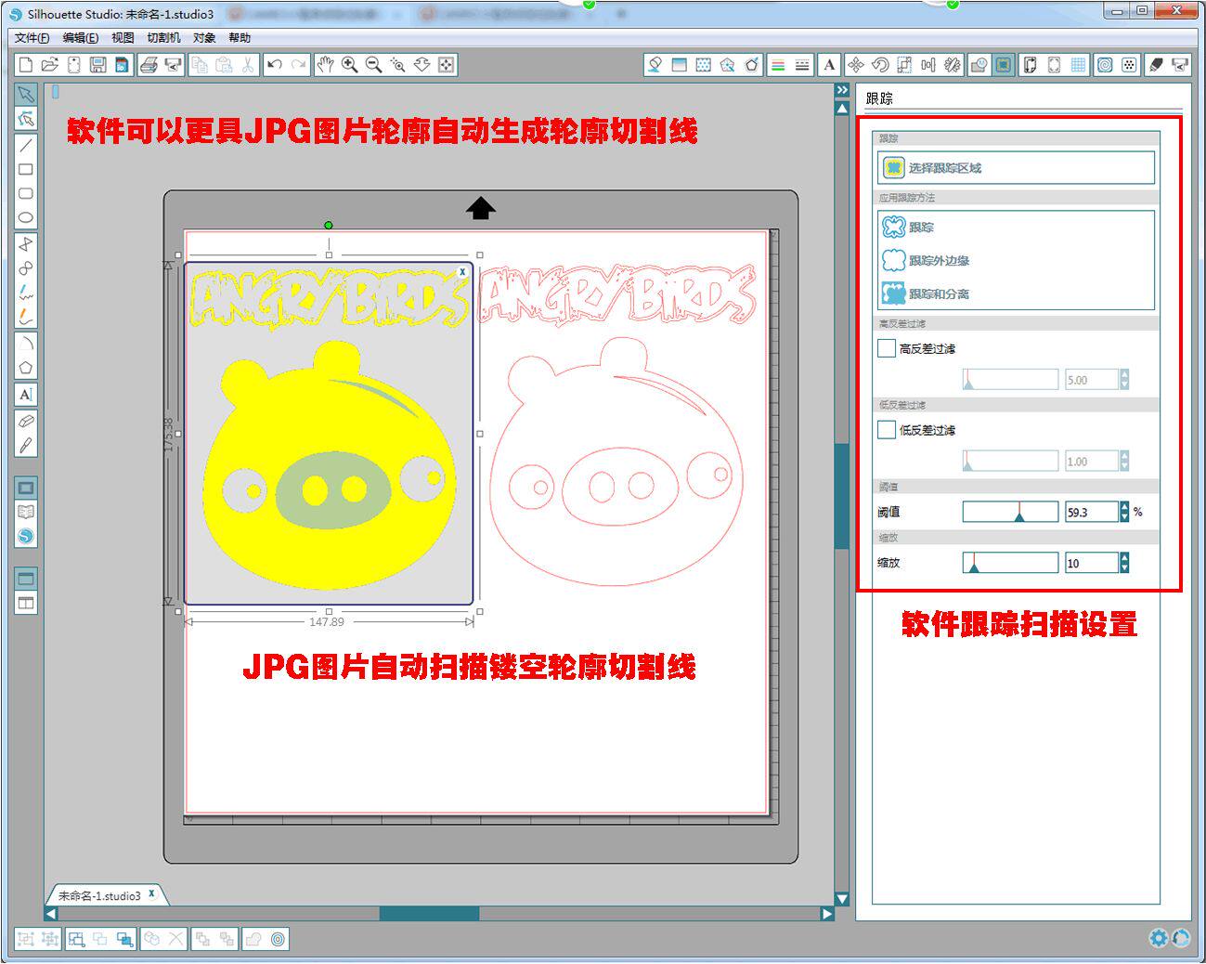
Task: Fit page to window
Action: 446,64
